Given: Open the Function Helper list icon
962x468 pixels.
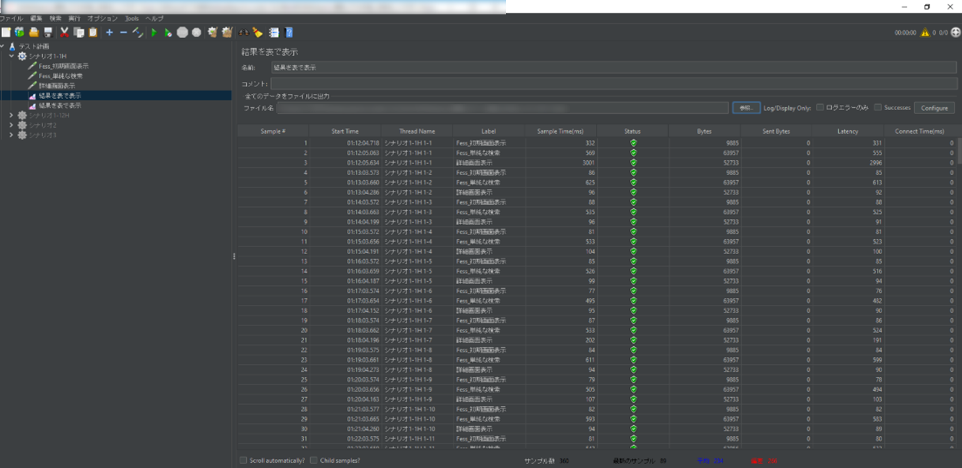Looking at the screenshot, I should [274, 32].
